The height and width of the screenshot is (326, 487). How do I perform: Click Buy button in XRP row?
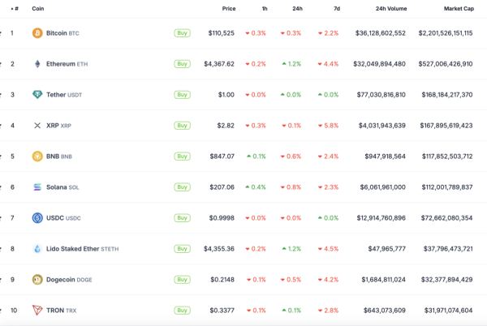(x=182, y=126)
